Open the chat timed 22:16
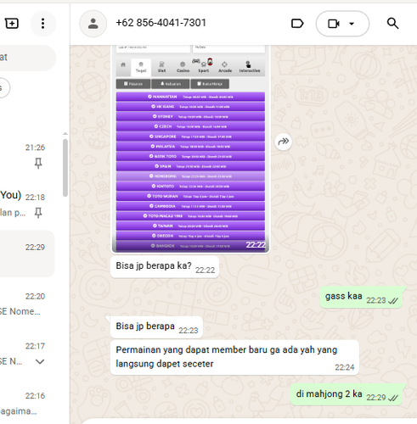 click(27, 404)
